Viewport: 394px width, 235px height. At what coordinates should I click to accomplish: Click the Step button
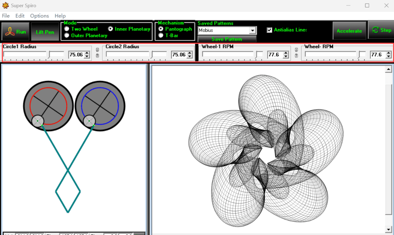pos(381,30)
